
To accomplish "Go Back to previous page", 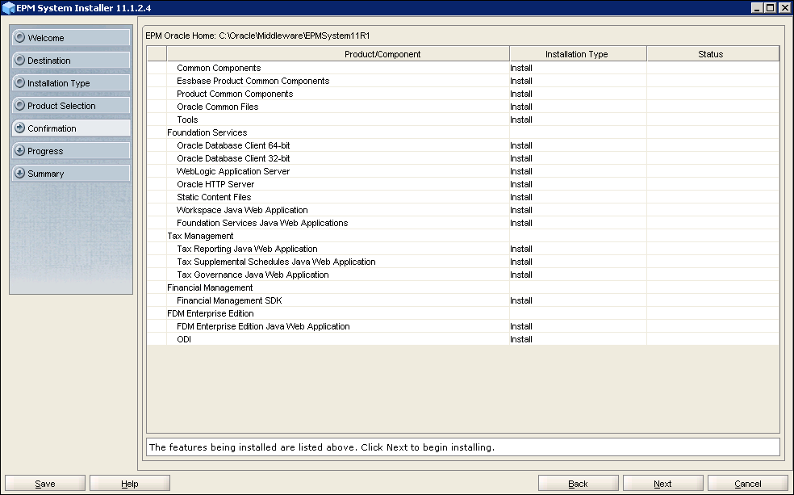I will pyautogui.click(x=579, y=484).
